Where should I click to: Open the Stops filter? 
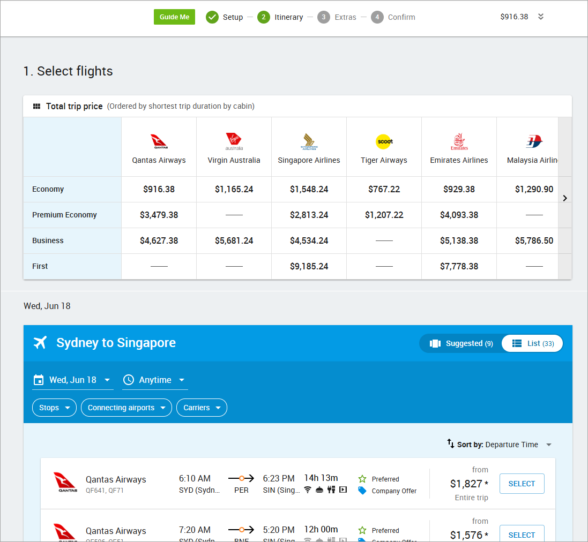click(x=54, y=408)
